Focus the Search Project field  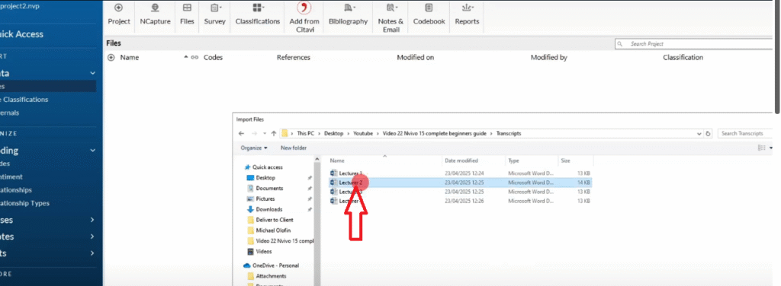(695, 43)
